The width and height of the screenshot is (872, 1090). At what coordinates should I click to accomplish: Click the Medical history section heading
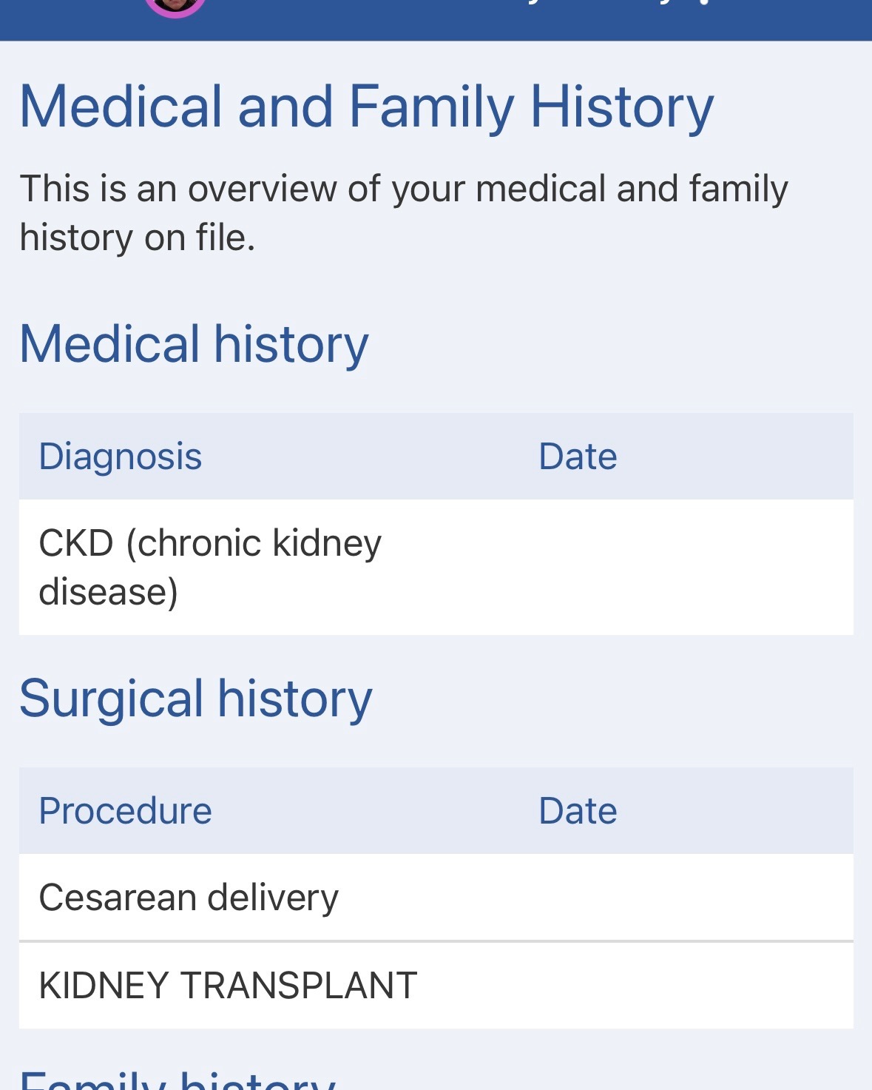[194, 344]
